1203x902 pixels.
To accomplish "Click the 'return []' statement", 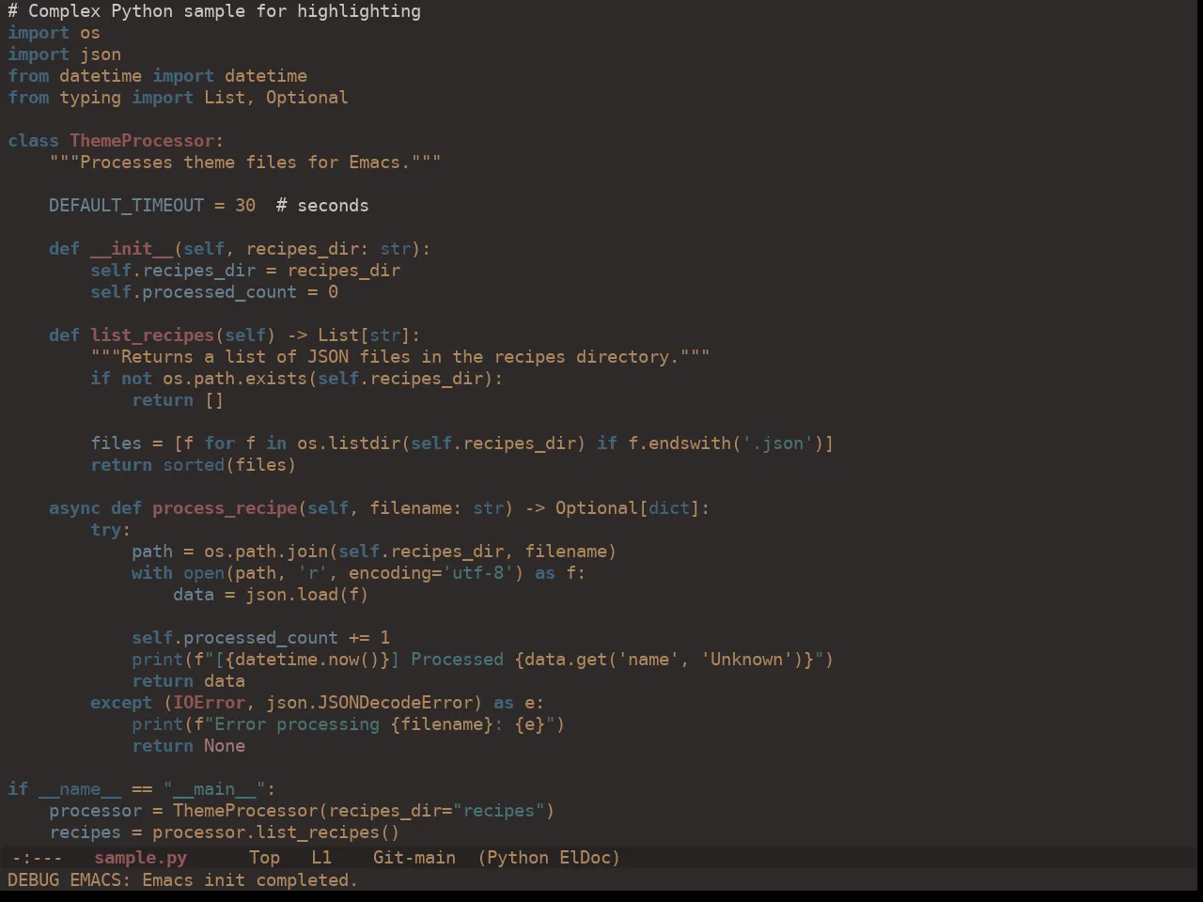I will (x=178, y=400).
